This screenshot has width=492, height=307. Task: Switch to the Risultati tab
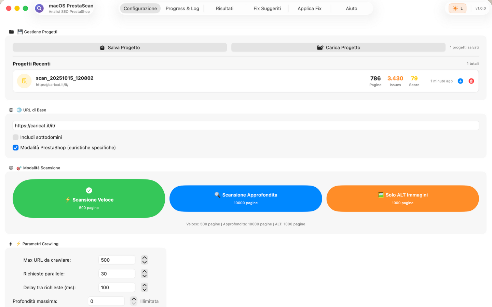[224, 8]
